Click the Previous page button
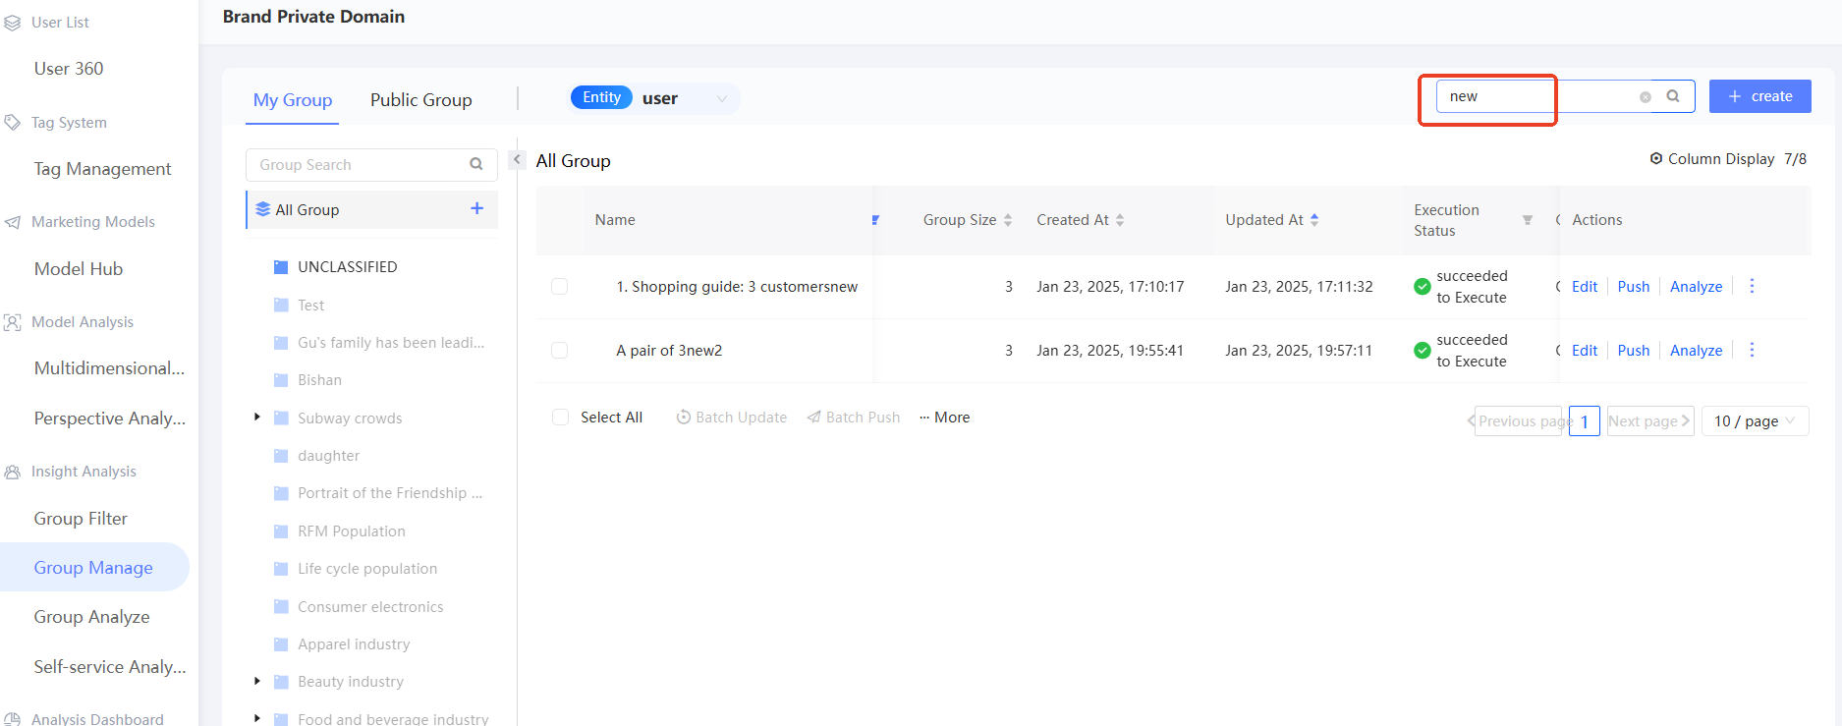The image size is (1842, 726). click(x=1519, y=420)
